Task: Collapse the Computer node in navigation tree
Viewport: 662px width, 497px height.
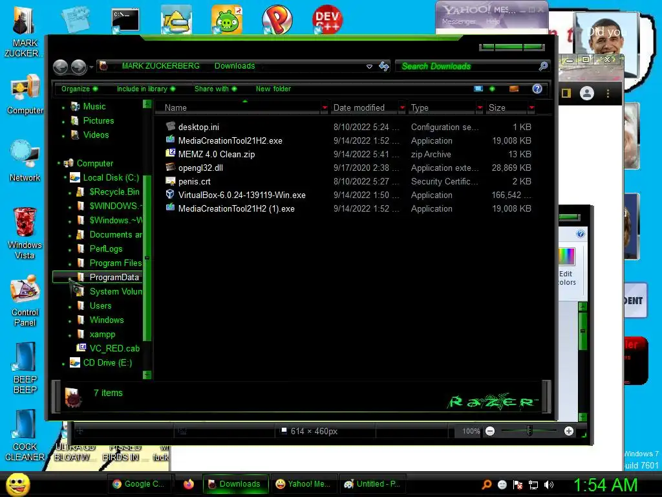Action: [x=59, y=163]
